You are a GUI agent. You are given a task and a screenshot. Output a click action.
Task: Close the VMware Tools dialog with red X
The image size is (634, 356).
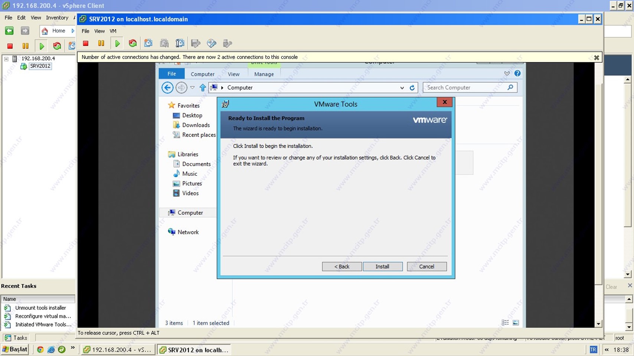tap(445, 102)
